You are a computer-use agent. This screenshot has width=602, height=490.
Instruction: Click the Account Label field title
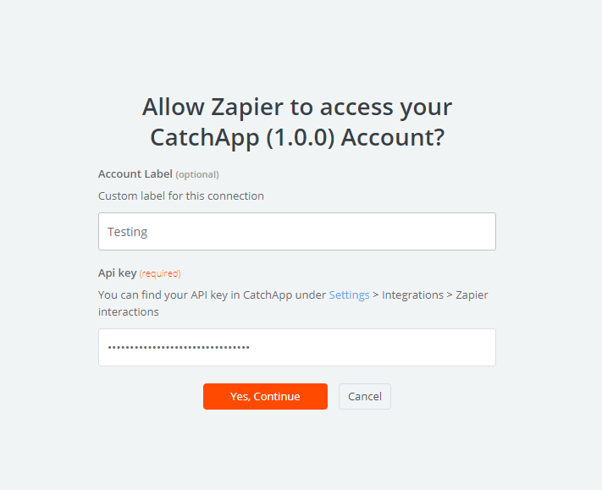point(135,174)
